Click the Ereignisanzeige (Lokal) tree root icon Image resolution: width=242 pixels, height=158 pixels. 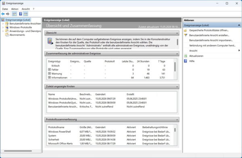pos(3,20)
